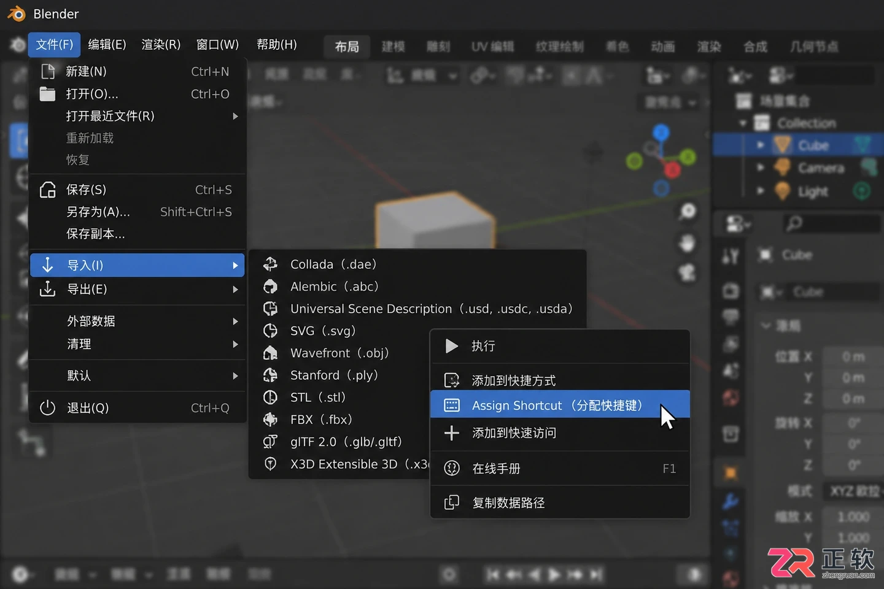Open the Blender logo menu beside 文件(F)
The image size is (884, 589).
[17, 44]
